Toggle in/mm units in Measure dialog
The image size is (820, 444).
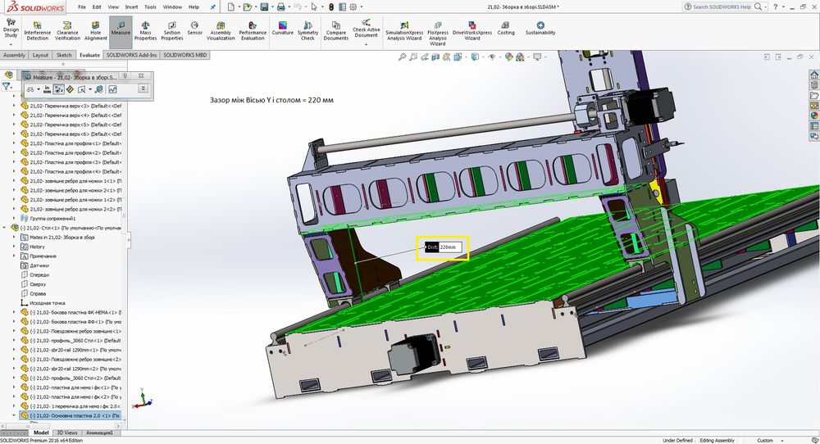click(x=47, y=90)
